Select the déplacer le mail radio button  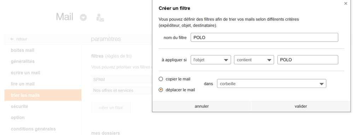[x=161, y=90]
